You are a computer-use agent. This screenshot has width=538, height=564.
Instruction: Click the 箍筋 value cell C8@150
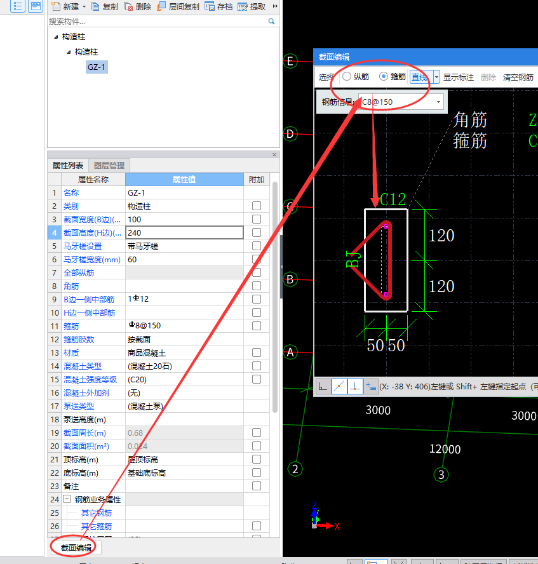pyautogui.click(x=184, y=326)
